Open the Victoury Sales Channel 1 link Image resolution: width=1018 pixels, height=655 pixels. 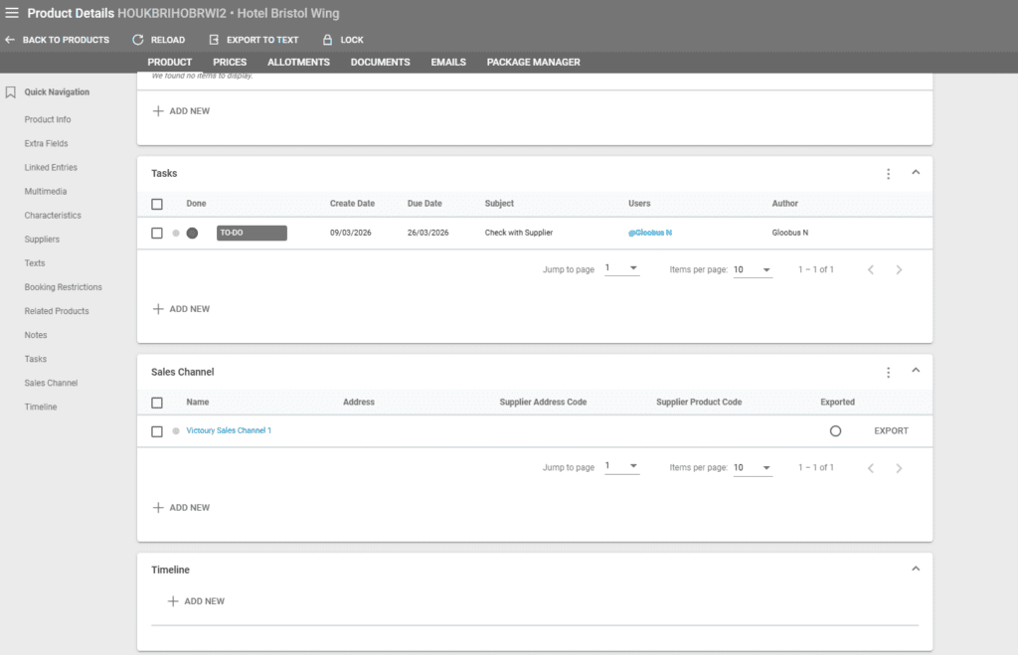[229, 431]
